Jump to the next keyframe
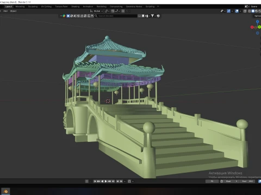Viewport: 261px width, 195px height. pyautogui.click(x=109, y=181)
